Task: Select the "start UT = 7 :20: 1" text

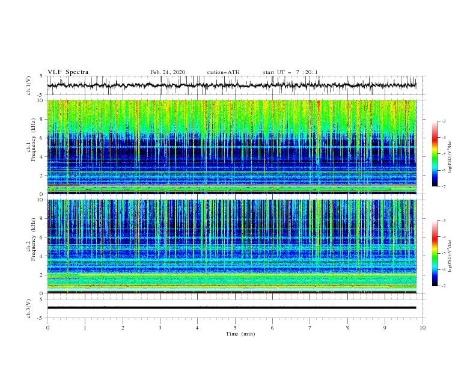Action: 290,72
